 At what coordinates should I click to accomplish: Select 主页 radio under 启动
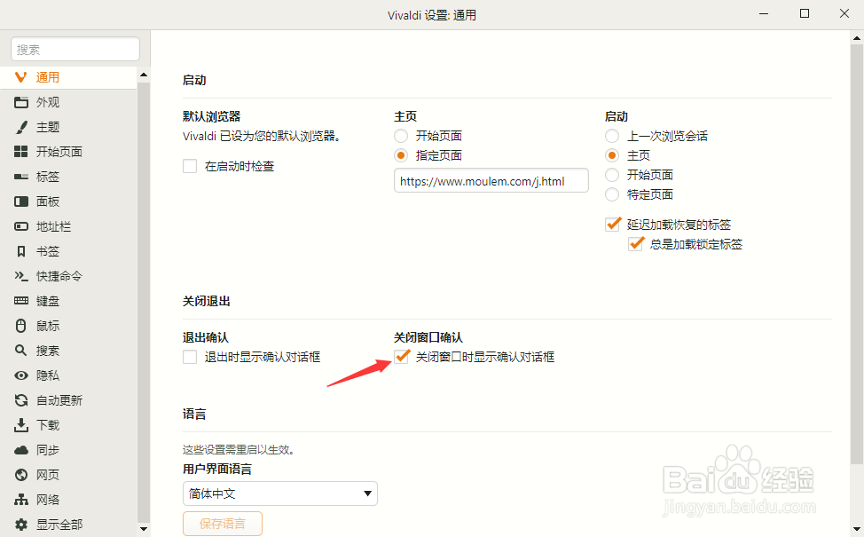click(x=612, y=155)
